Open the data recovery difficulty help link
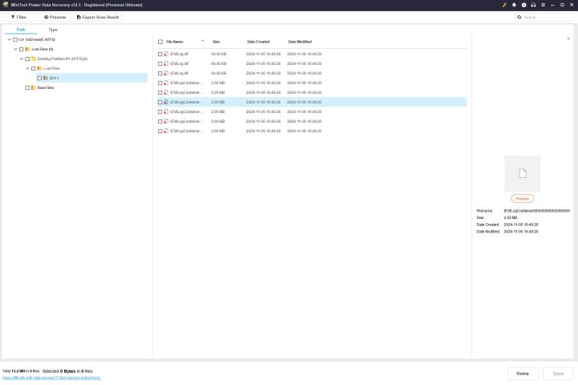 (51, 378)
